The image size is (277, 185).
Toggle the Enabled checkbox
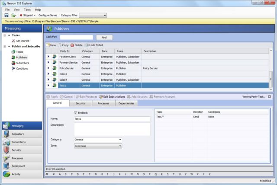(76, 113)
